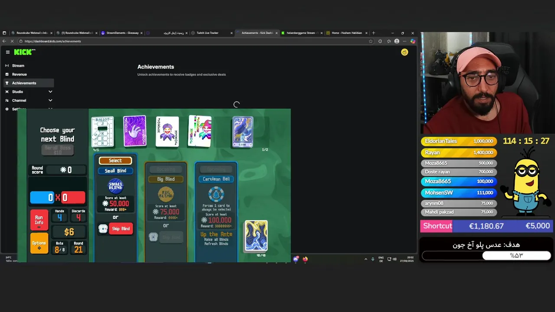This screenshot has height=312, width=555.
Task: Open Firefox from the taskbar
Action: [x=305, y=259]
